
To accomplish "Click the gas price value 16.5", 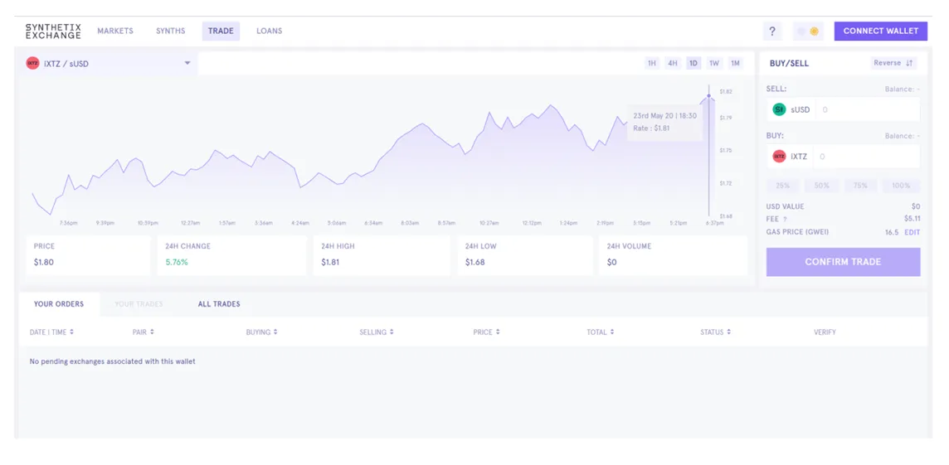I will pos(892,232).
